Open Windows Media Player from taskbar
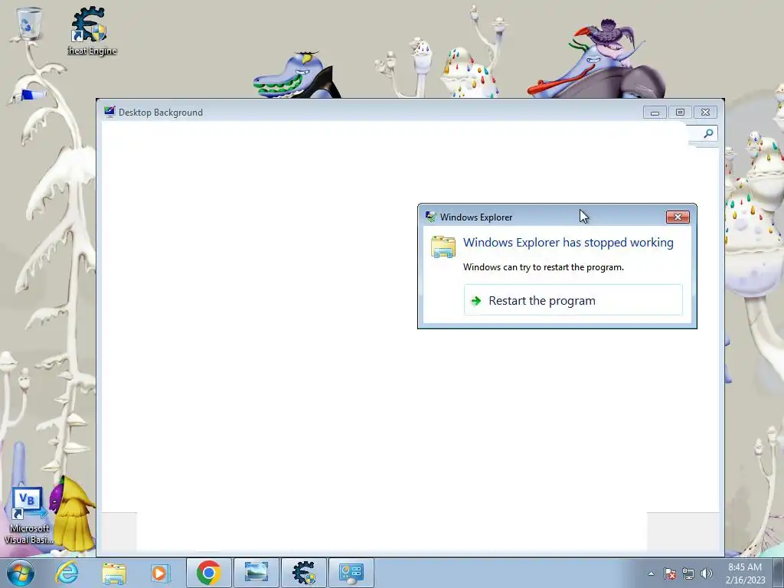Viewport: 784px width, 588px height. [161, 573]
